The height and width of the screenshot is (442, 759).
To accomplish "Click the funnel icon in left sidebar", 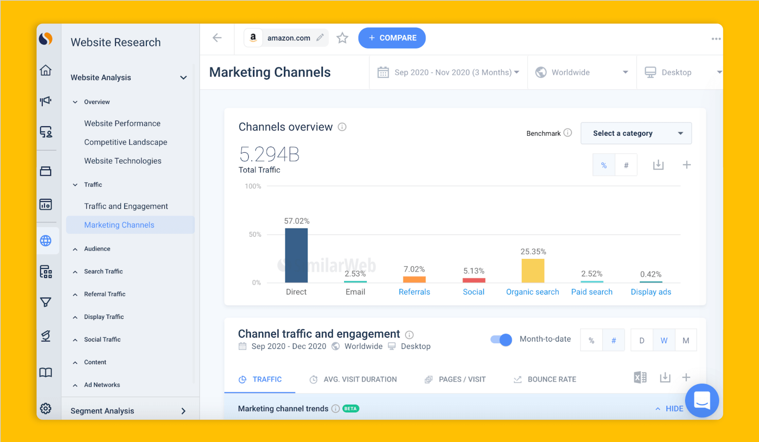I will pos(46,302).
